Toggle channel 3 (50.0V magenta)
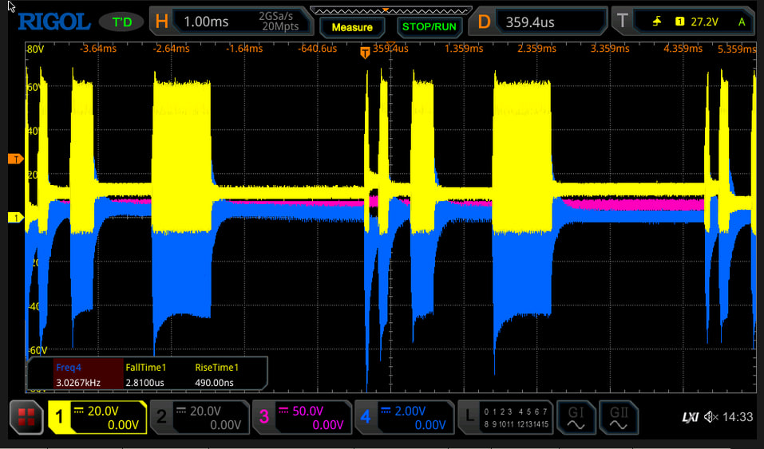This screenshot has height=449, width=764. point(302,417)
